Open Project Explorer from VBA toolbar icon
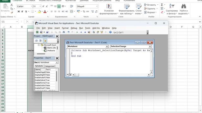 (x=94, y=32)
